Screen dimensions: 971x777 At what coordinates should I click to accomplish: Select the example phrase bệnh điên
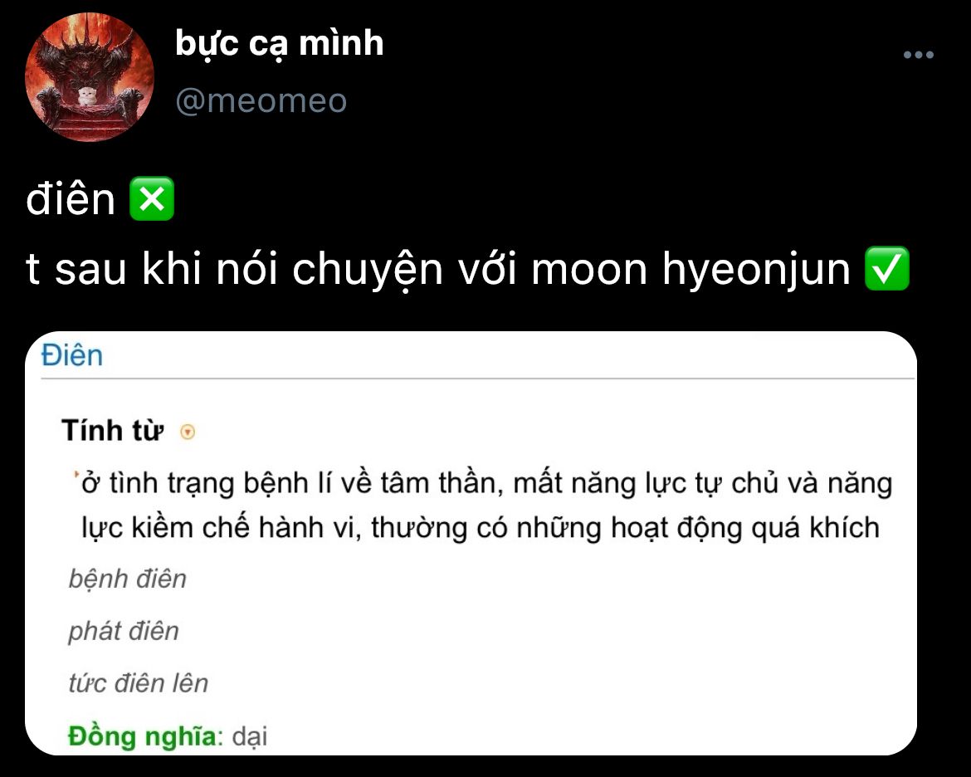[x=127, y=579]
